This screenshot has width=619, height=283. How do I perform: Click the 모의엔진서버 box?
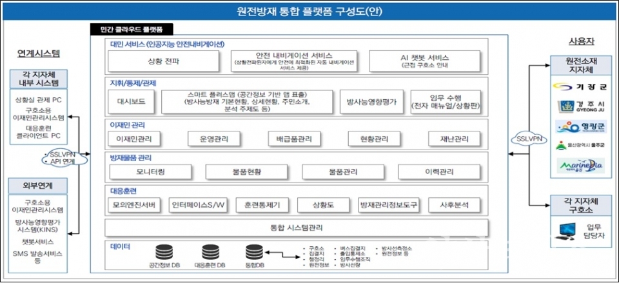click(134, 205)
